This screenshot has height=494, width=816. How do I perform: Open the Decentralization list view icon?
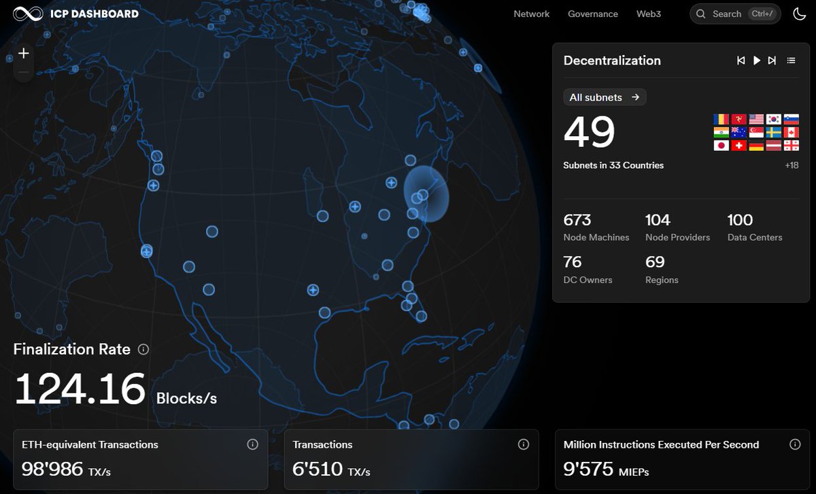point(791,61)
